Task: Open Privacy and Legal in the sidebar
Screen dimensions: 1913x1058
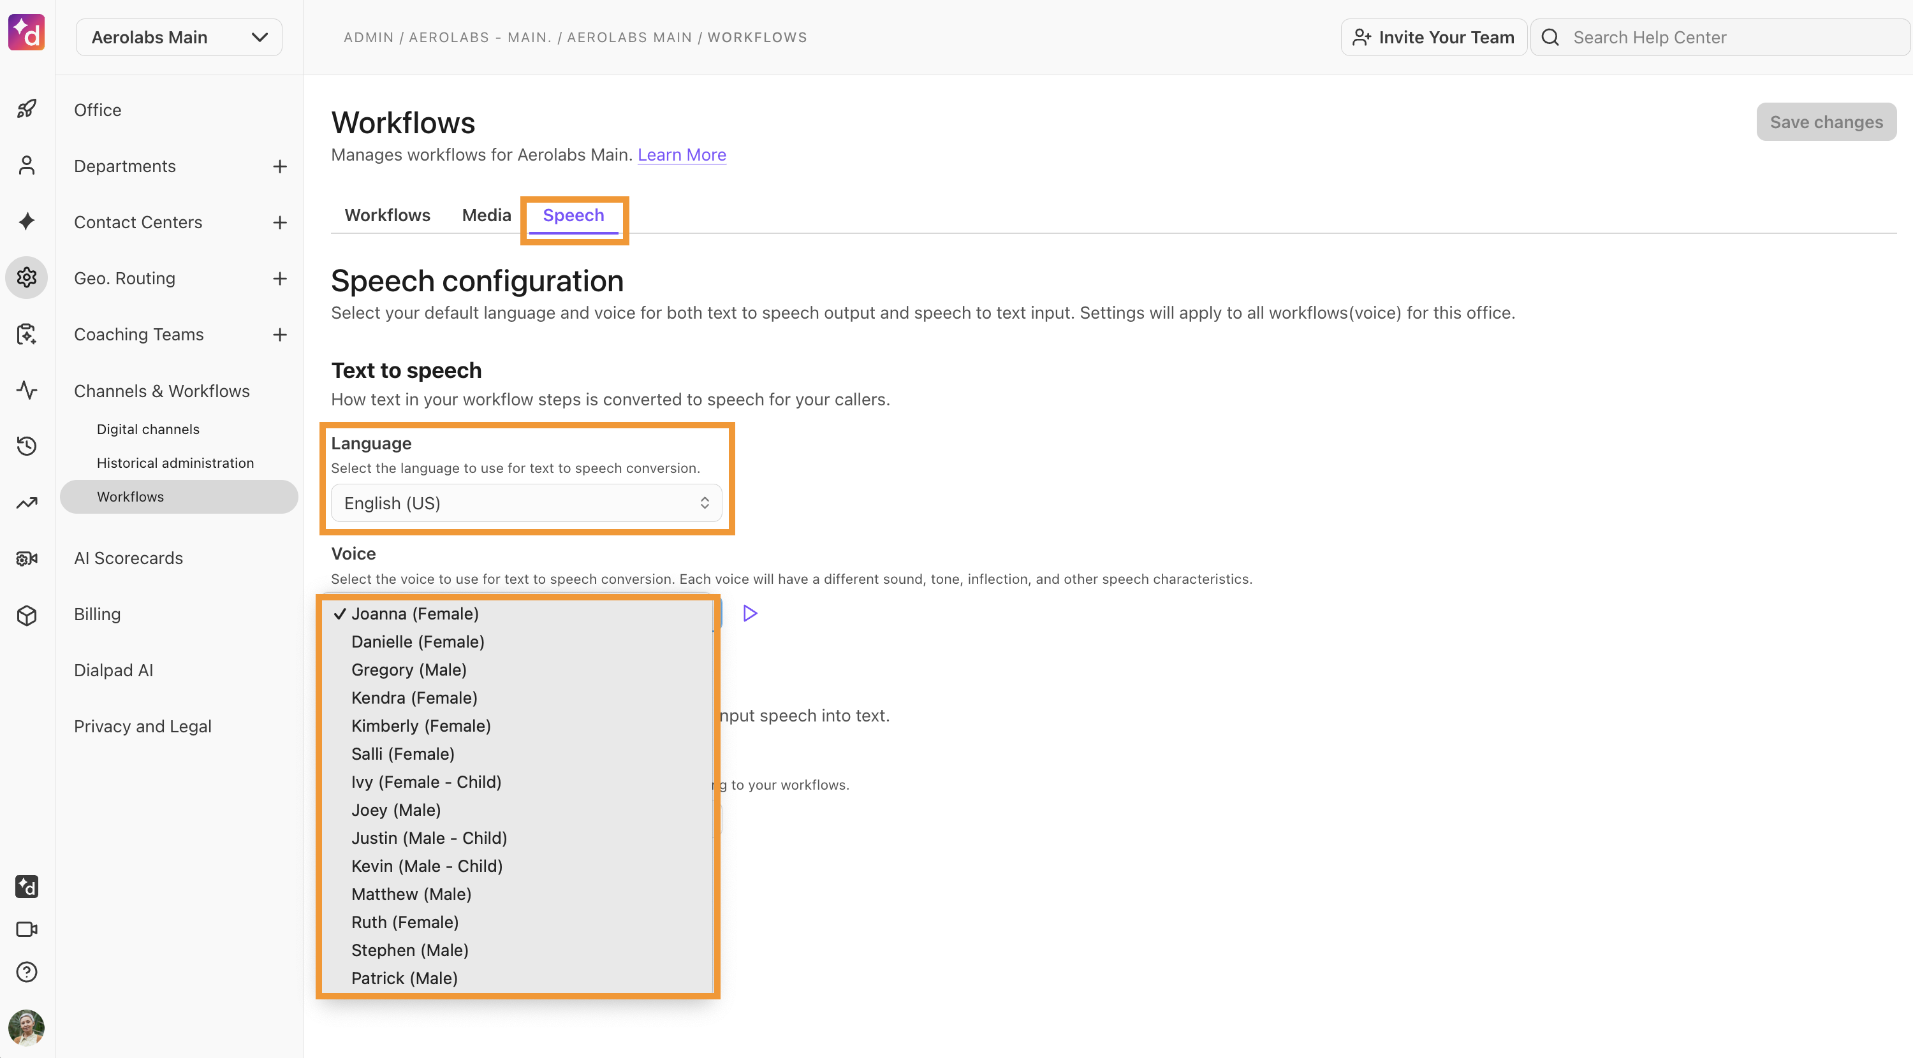Action: [143, 726]
